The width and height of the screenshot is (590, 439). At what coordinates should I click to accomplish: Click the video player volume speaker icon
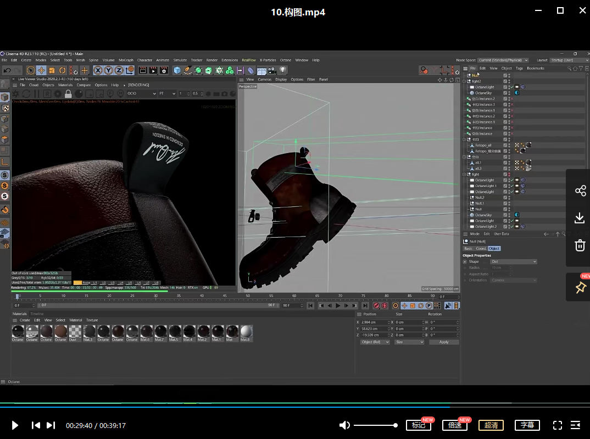click(x=344, y=425)
